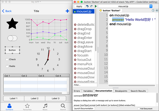Open the Favourites star tab

27,106
